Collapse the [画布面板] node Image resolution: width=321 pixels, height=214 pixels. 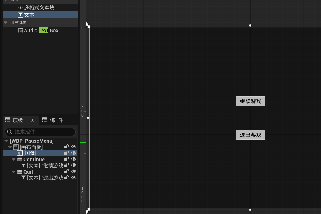(x=10, y=147)
